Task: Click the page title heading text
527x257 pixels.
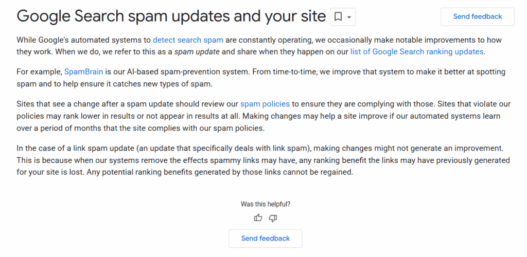Action: pos(171,16)
